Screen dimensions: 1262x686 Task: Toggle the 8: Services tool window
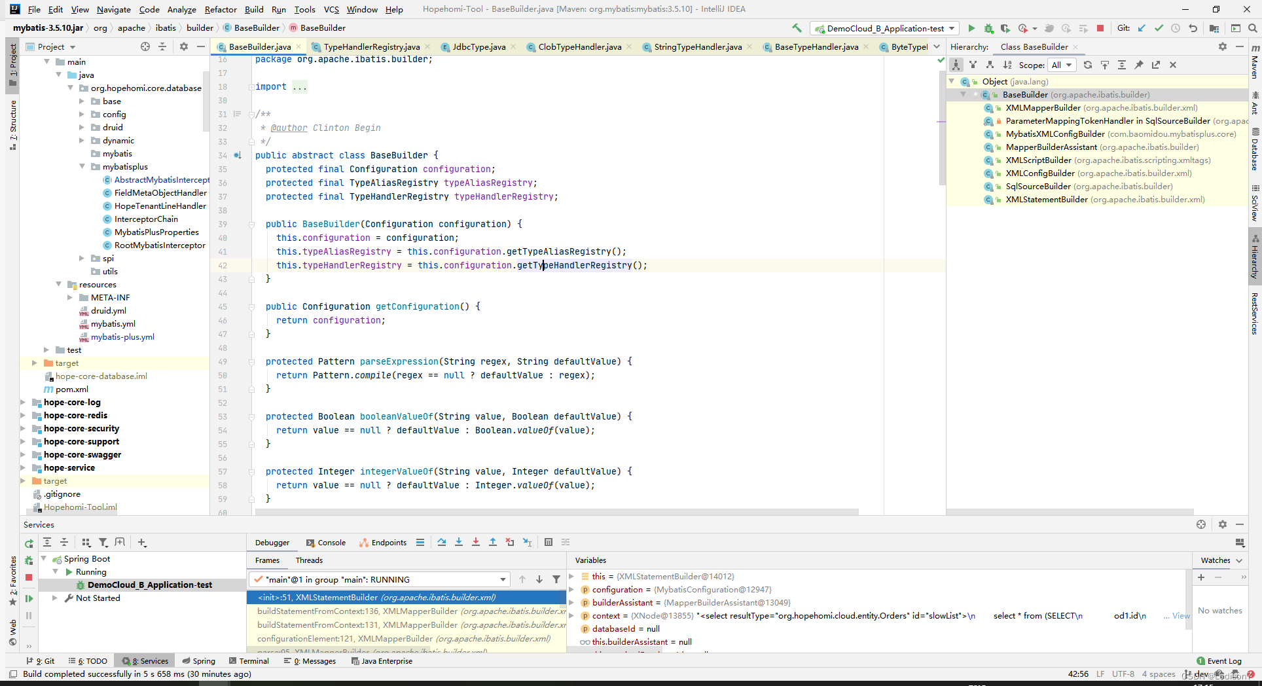click(145, 661)
